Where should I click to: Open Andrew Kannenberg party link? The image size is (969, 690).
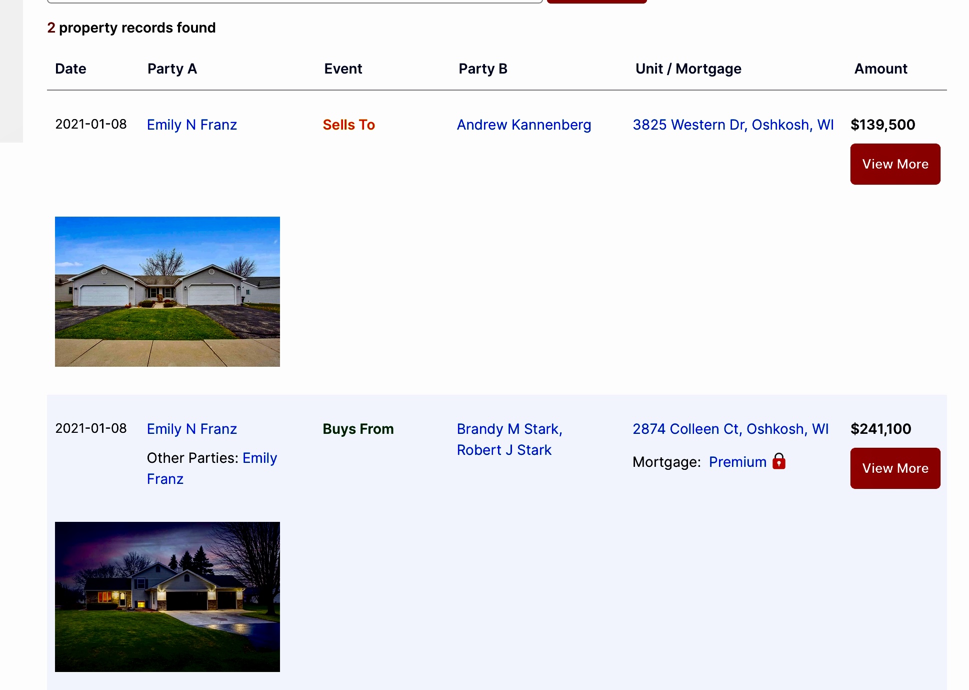[524, 125]
